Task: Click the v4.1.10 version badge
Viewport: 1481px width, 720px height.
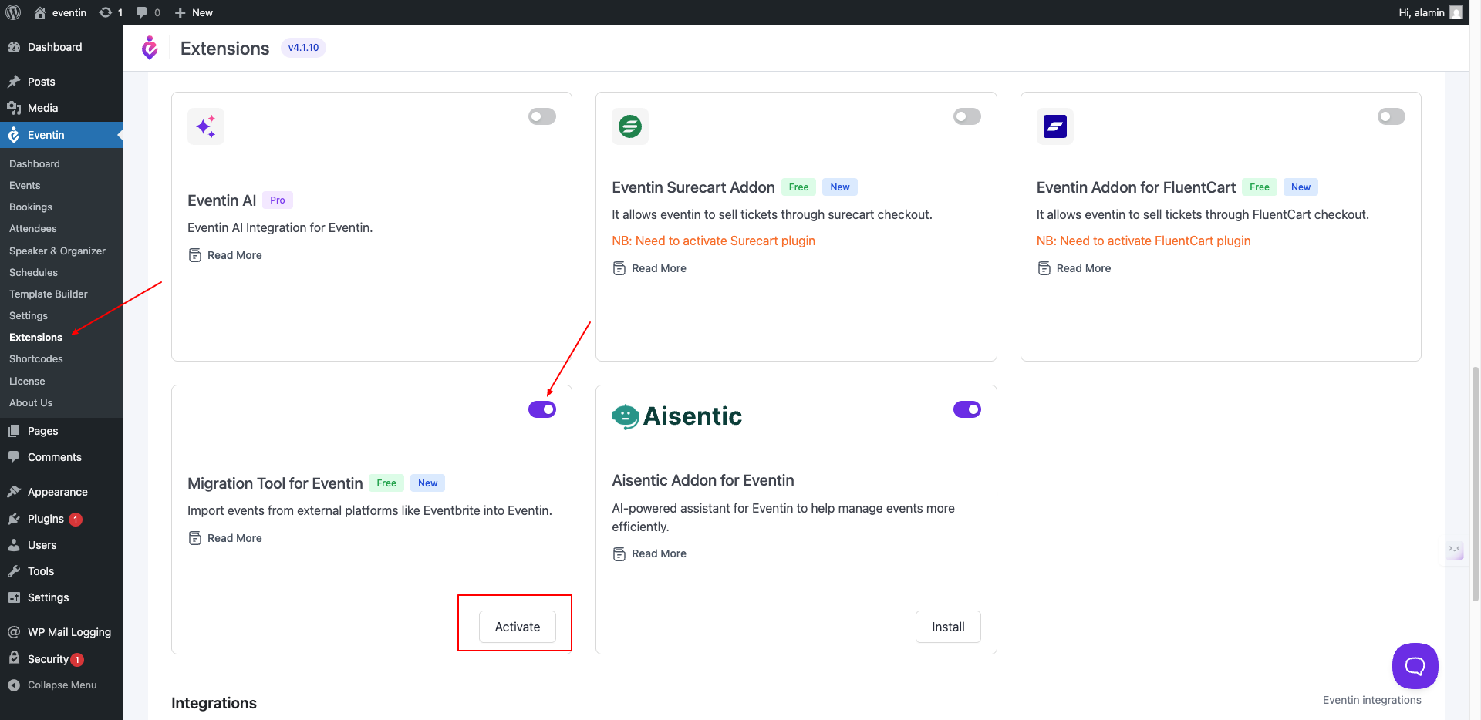Action: tap(303, 48)
